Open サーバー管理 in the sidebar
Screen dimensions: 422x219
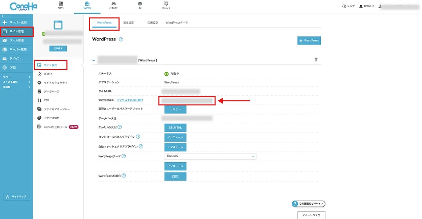pyautogui.click(x=17, y=49)
